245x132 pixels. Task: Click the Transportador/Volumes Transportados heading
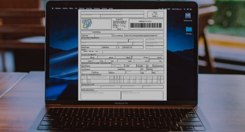pyautogui.click(x=96, y=63)
